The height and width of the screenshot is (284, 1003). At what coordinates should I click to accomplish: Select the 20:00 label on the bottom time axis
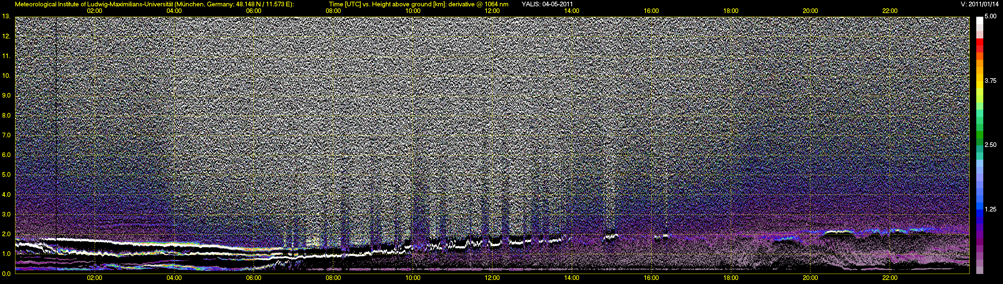coord(810,278)
